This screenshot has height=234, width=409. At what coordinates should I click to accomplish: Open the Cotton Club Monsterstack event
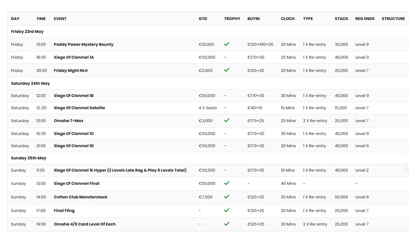(x=81, y=197)
